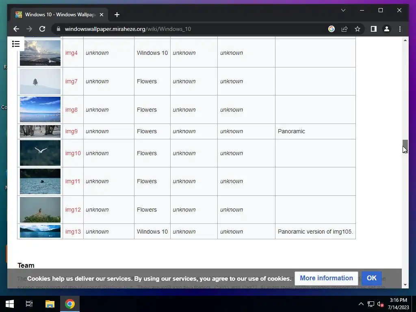
Task: Open the img8 link
Action: coord(71,110)
